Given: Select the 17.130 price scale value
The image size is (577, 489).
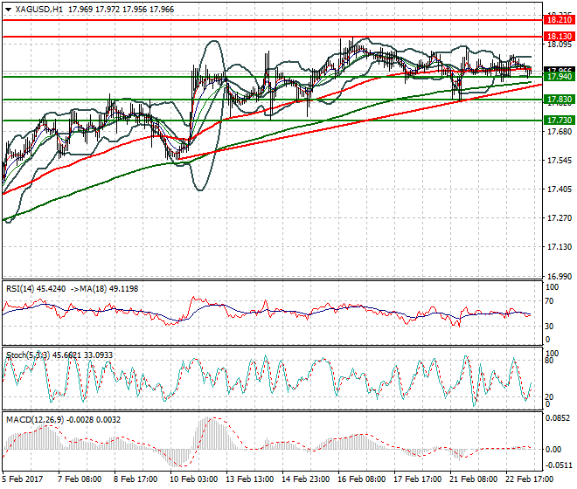Looking at the screenshot, I should pos(560,247).
